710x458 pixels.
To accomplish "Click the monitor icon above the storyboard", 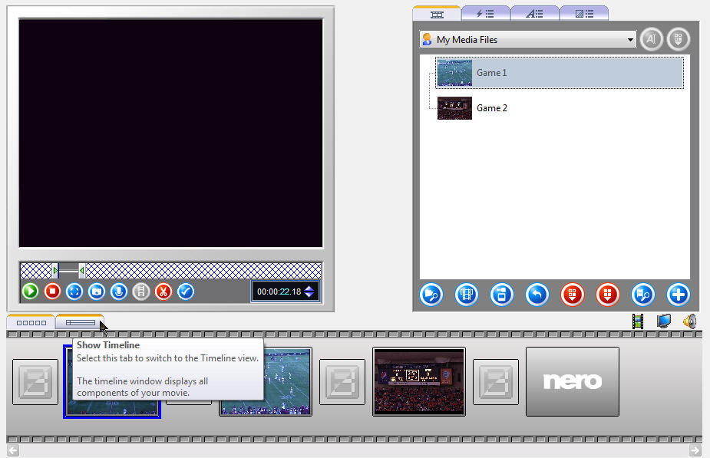I will tap(664, 321).
